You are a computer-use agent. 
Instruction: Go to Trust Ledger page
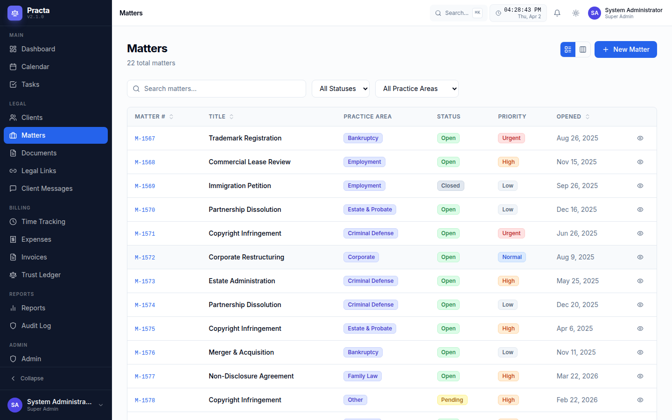[x=41, y=275]
